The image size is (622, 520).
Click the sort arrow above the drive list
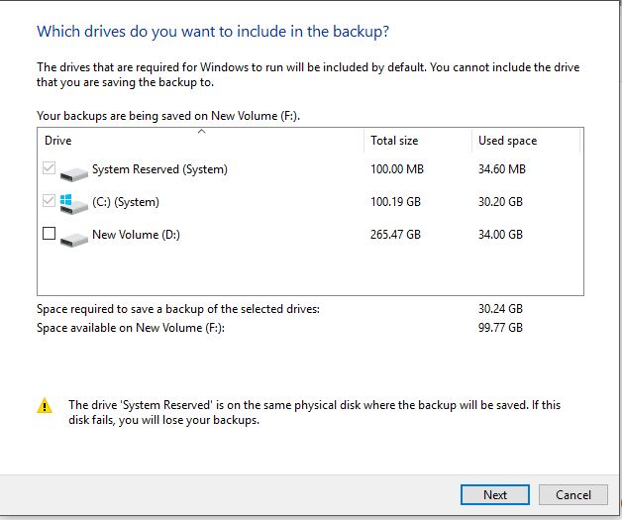pyautogui.click(x=201, y=132)
